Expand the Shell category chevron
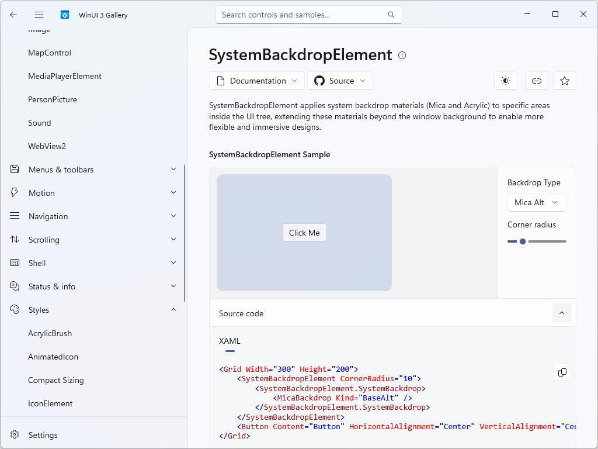 [173, 263]
